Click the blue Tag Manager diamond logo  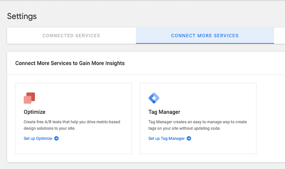154,98
